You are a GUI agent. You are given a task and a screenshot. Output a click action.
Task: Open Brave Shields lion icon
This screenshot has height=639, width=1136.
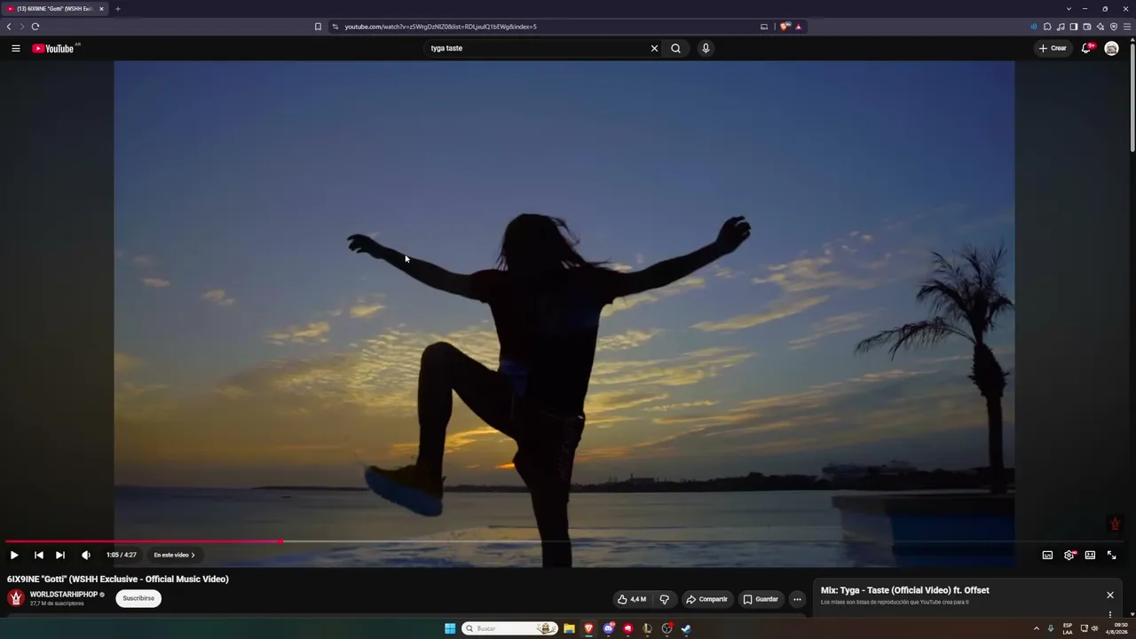[x=785, y=27]
